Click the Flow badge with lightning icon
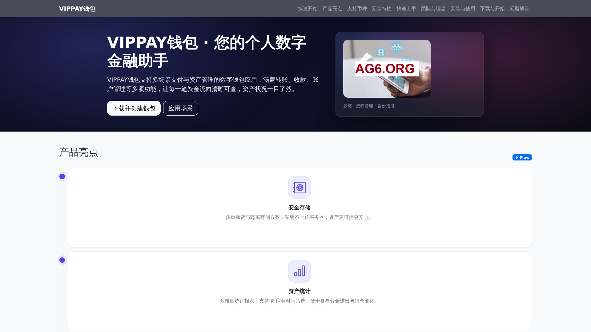591x332 pixels. pos(522,157)
